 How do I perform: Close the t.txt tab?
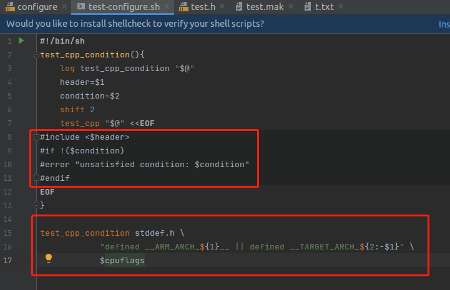coord(341,6)
